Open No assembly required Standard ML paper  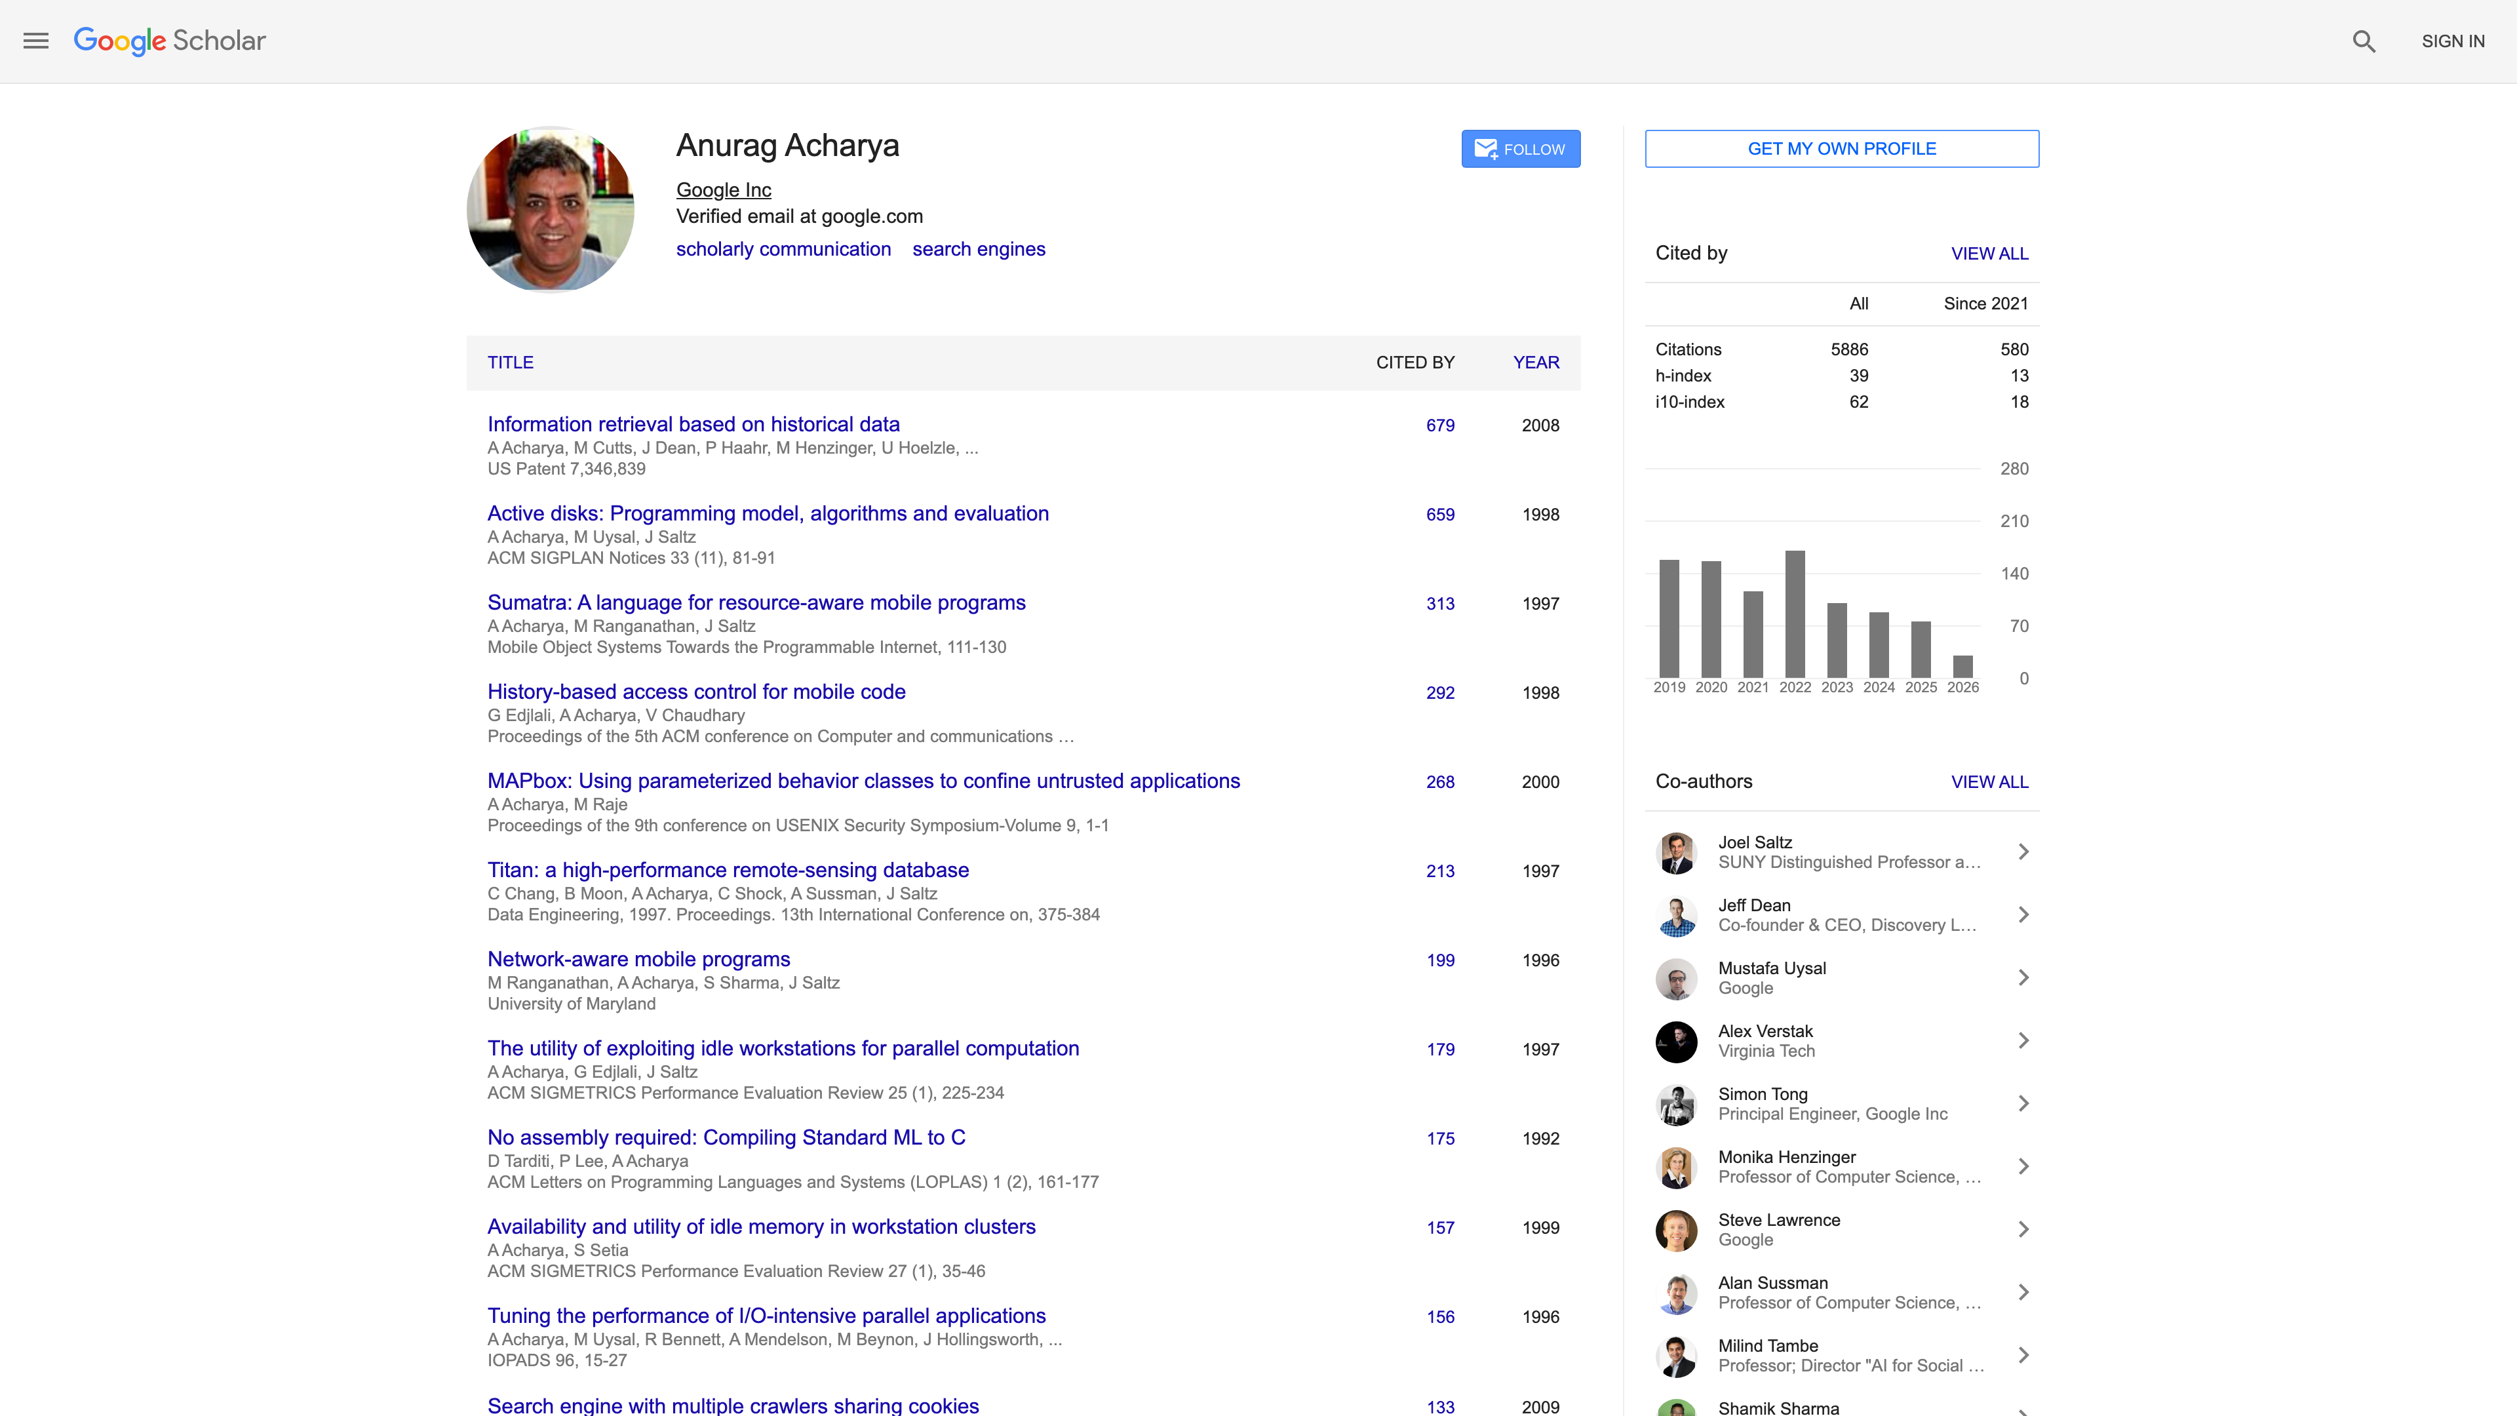click(726, 1137)
